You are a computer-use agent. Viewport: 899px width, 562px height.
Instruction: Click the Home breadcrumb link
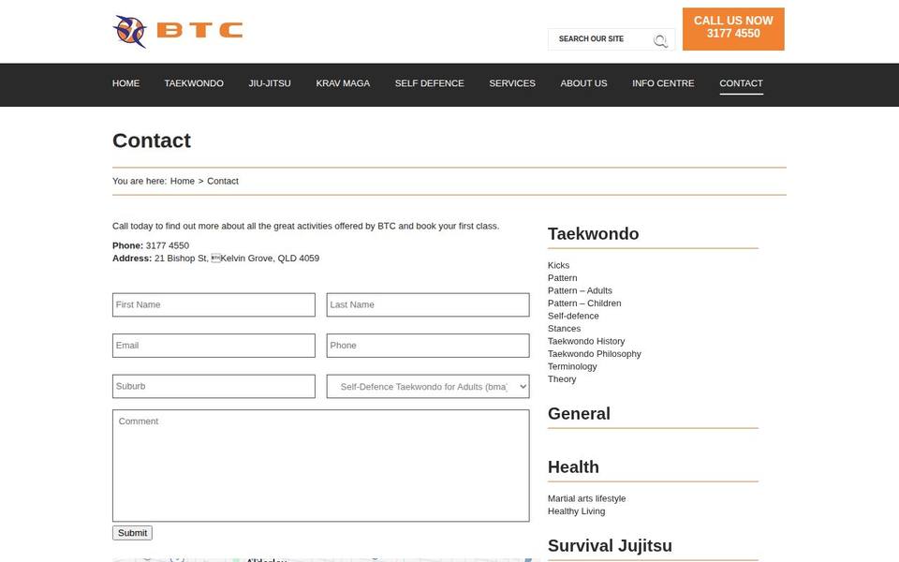(x=183, y=181)
